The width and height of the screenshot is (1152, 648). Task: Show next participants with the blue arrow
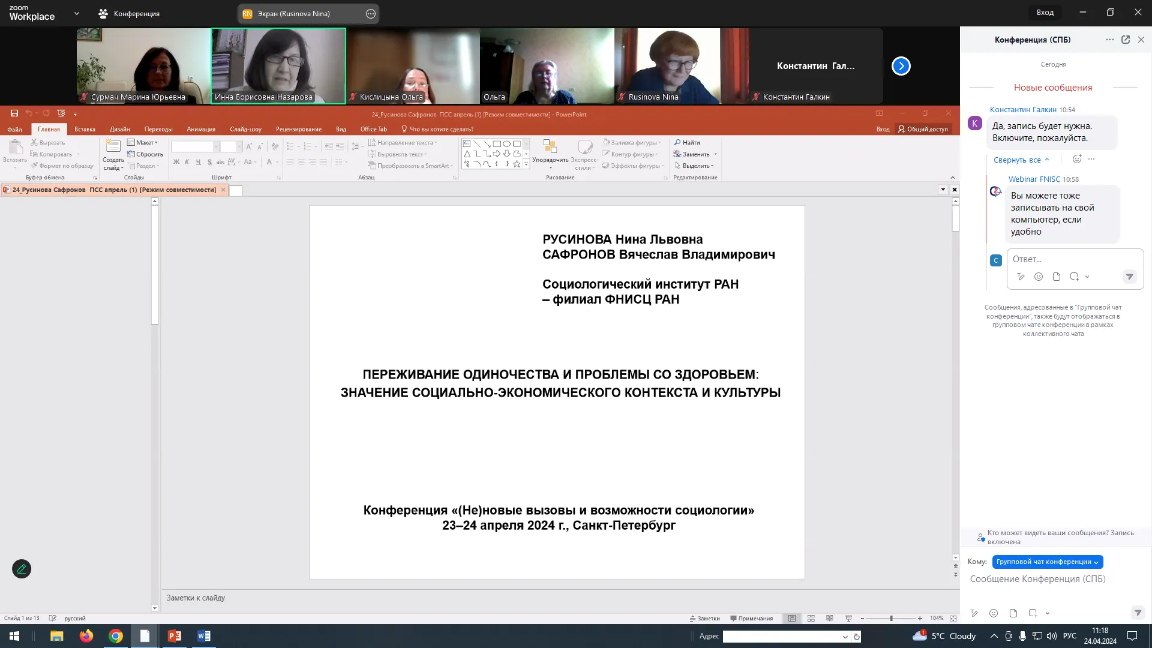pyautogui.click(x=901, y=66)
